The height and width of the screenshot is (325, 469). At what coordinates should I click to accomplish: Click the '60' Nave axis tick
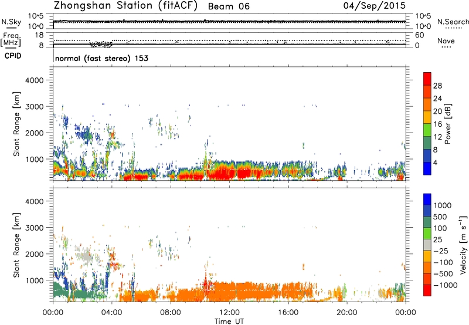(419, 35)
